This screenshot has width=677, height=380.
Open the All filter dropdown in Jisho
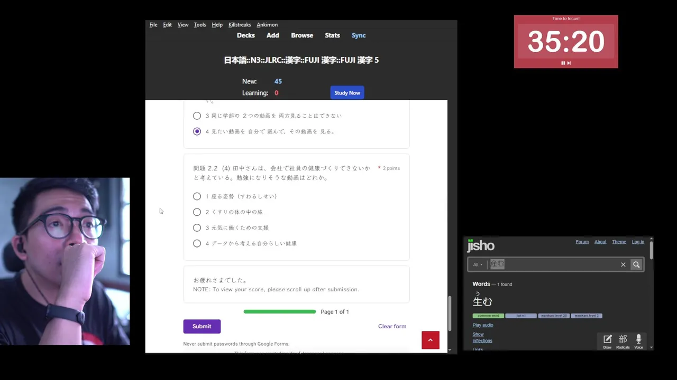coord(478,264)
